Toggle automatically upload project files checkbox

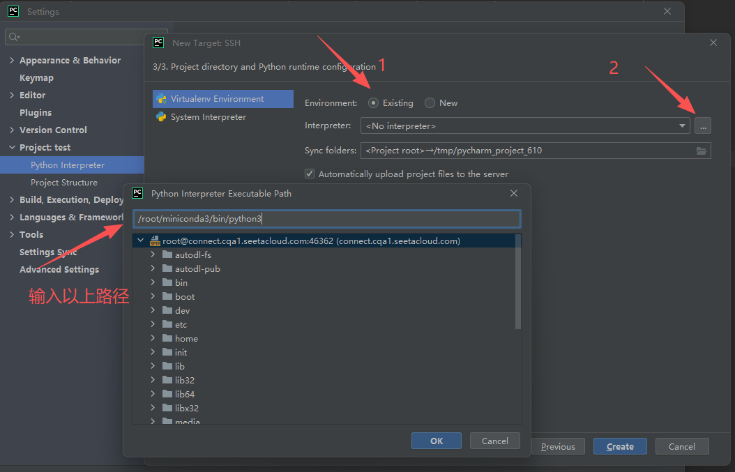coord(310,174)
